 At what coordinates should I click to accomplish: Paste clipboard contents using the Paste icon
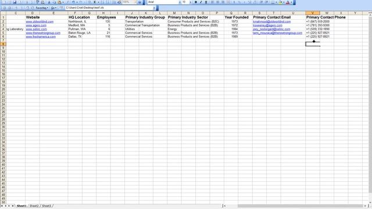pyautogui.click(x=59, y=2)
